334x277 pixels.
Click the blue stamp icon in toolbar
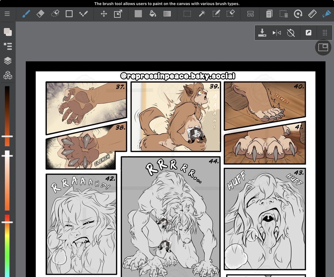coord(326,14)
